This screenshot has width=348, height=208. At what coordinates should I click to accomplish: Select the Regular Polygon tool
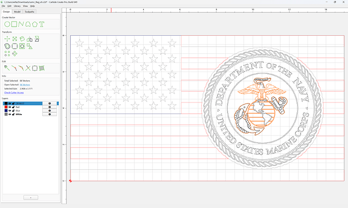[35, 24]
